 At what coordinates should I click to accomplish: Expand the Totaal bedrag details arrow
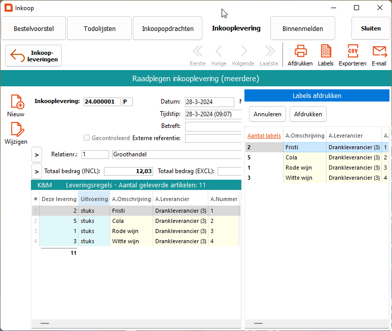(x=37, y=172)
